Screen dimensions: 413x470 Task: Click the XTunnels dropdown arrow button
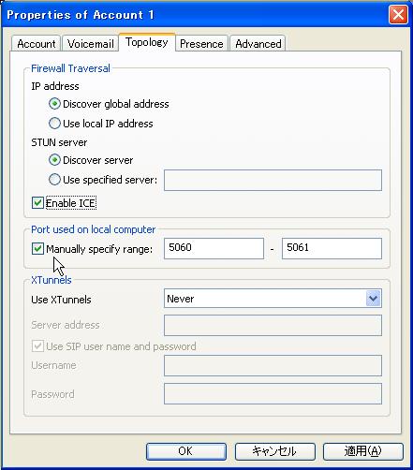[x=373, y=299]
